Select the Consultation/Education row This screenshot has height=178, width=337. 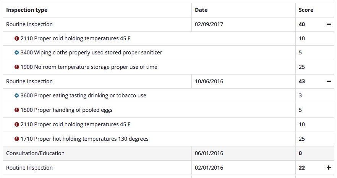[x=36, y=153]
